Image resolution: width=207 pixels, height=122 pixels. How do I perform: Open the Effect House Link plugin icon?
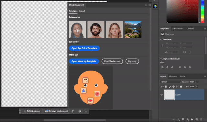155,6
